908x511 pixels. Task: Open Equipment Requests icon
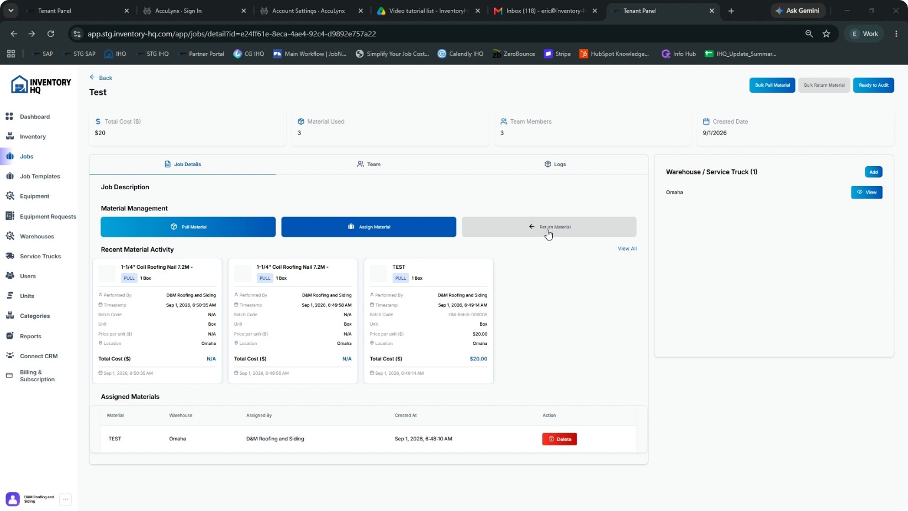(x=9, y=216)
